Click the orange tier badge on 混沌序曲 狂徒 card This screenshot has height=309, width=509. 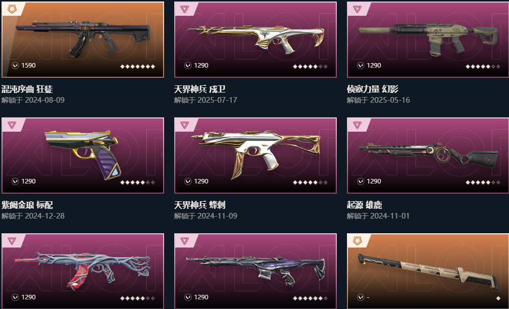(12, 9)
